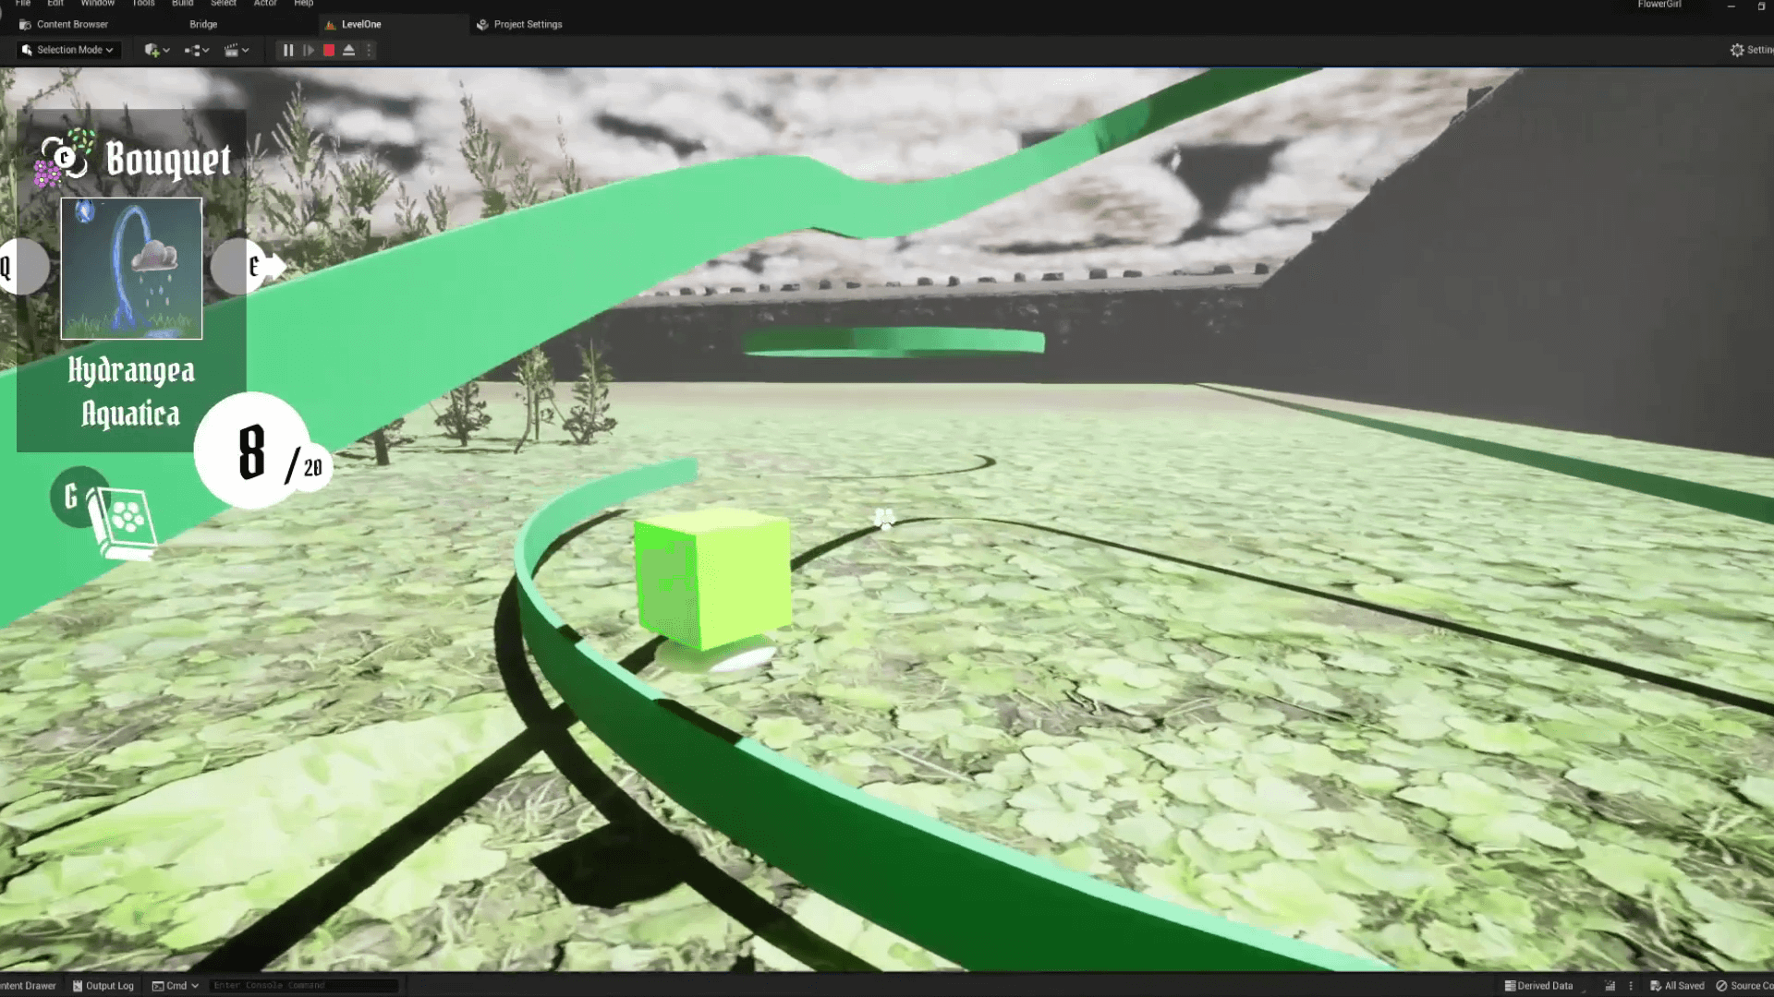Click the Eject from player icon
1774x997 pixels.
point(349,51)
